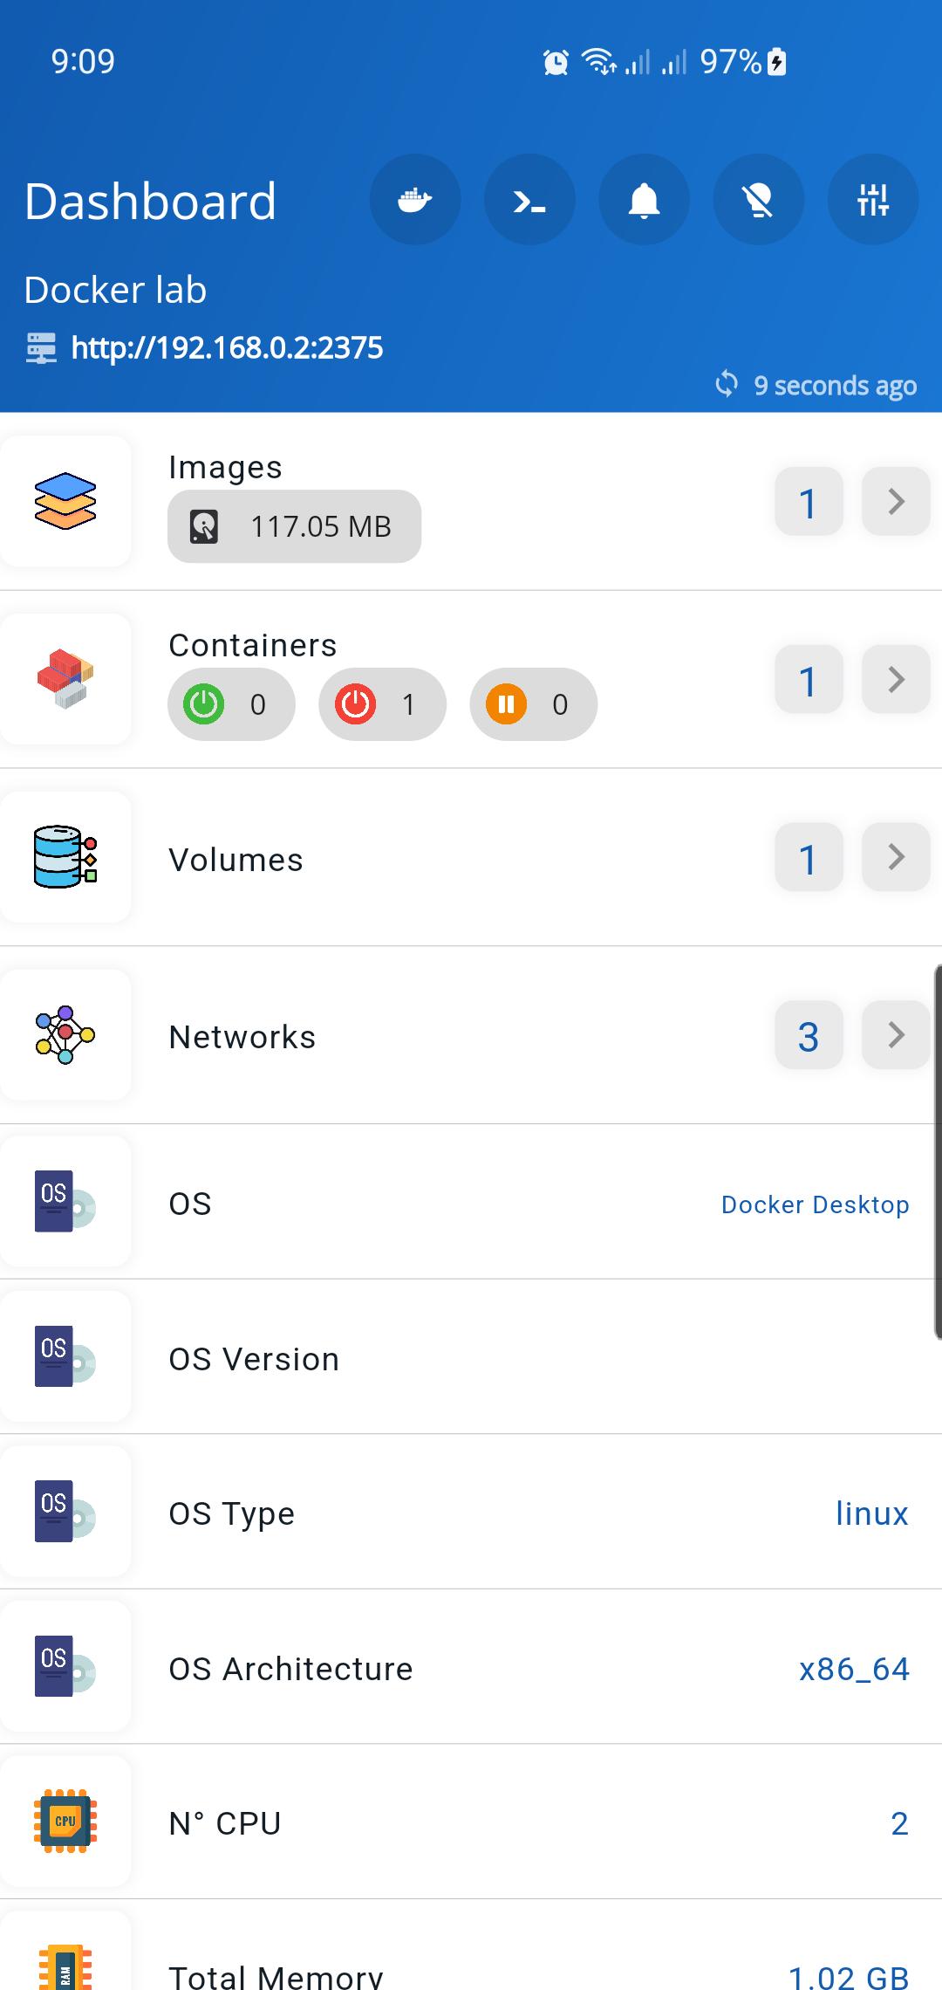The height and width of the screenshot is (1990, 942).
Task: Tap the 117.05 MB image size chip
Action: click(294, 526)
